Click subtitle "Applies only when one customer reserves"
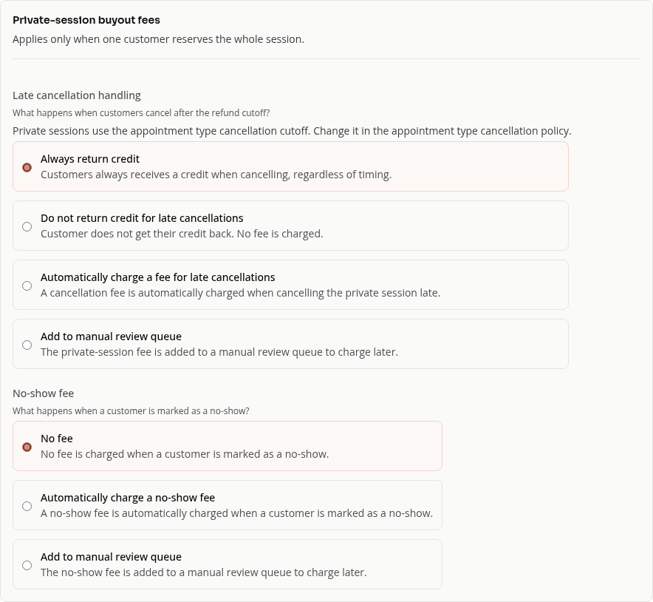 [158, 39]
